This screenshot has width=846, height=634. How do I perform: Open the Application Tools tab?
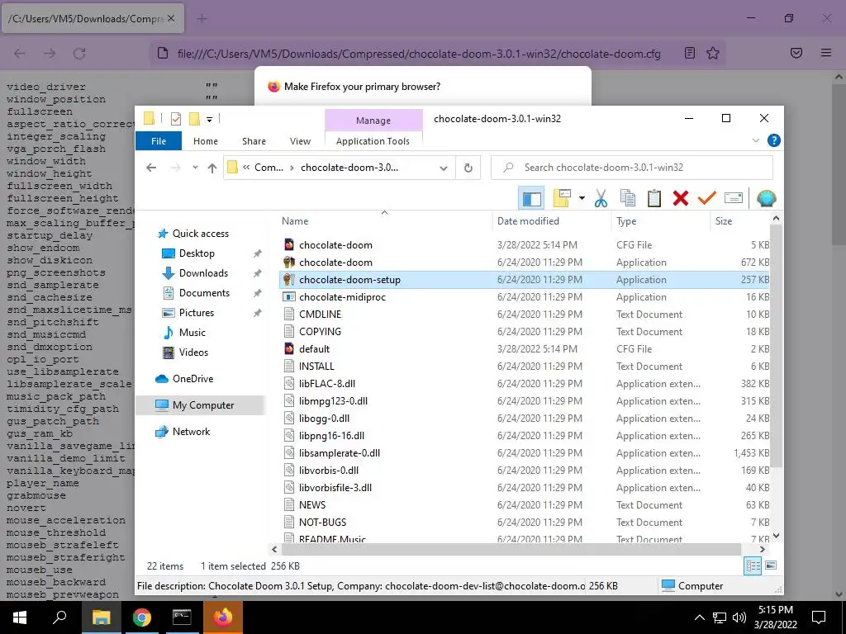(373, 141)
